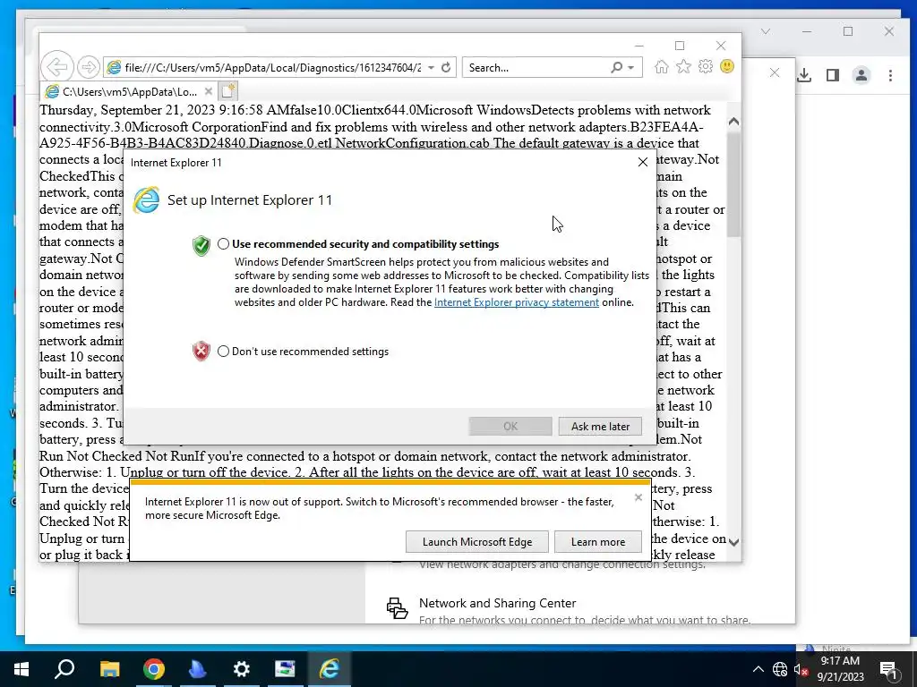Open the Chrome profile avatar icon

pyautogui.click(x=861, y=75)
